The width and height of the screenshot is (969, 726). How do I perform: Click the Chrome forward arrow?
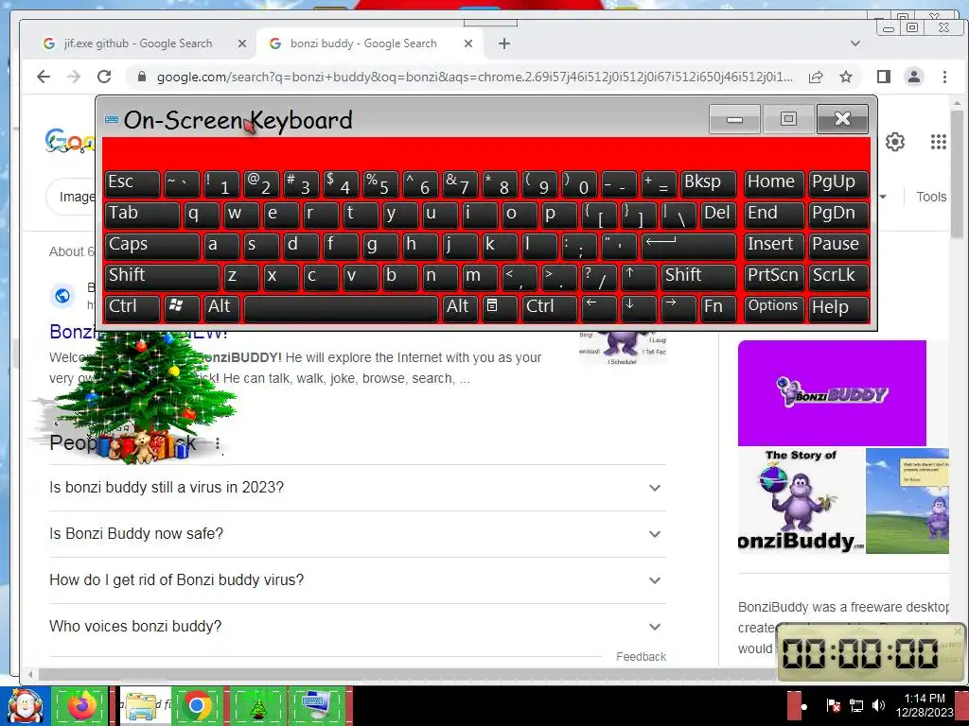click(74, 77)
